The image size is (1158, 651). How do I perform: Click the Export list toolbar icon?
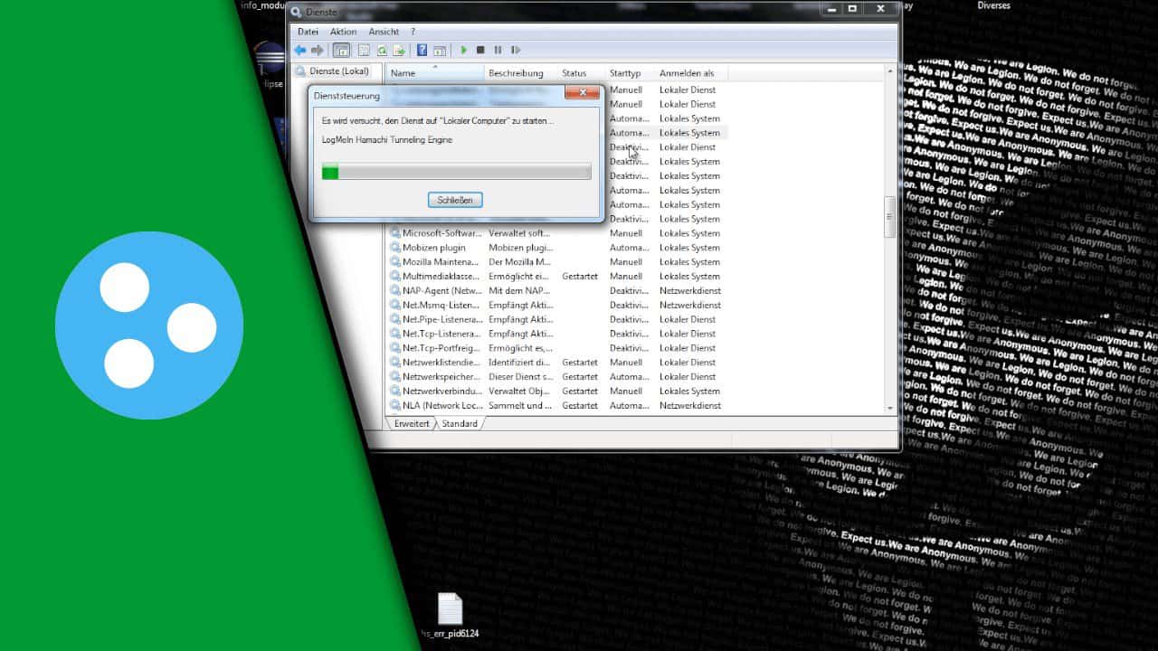coord(398,51)
